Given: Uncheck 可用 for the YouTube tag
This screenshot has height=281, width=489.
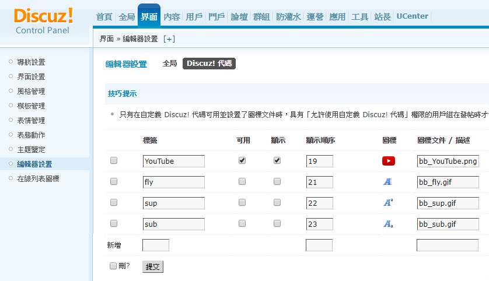Looking at the screenshot, I should pos(242,160).
